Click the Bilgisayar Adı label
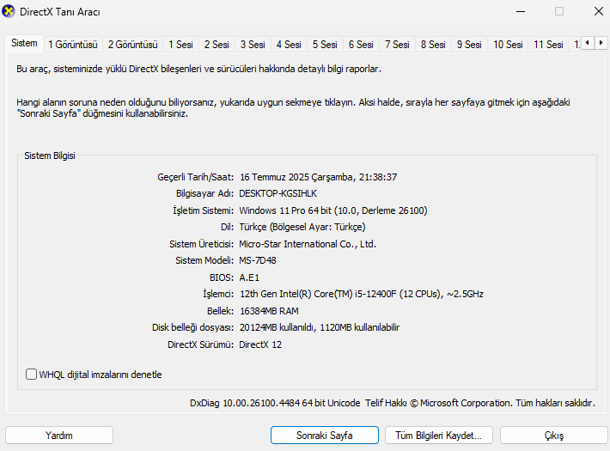Image resolution: width=610 pixels, height=451 pixels. [x=204, y=193]
